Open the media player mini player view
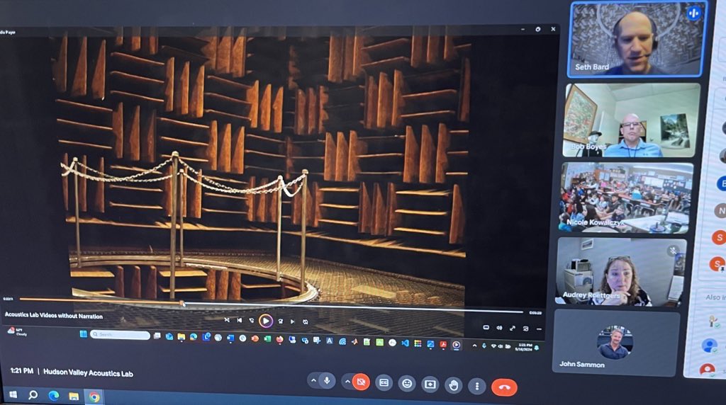Image resolution: width=726 pixels, height=405 pixels. (525, 329)
